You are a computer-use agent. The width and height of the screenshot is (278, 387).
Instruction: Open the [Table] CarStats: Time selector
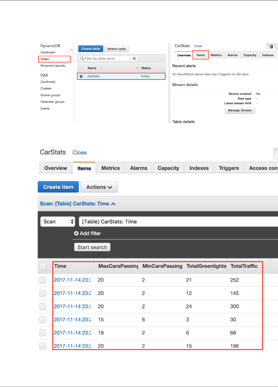coord(178,222)
